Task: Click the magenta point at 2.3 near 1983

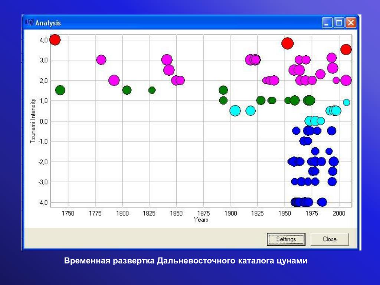Action: coord(320,74)
